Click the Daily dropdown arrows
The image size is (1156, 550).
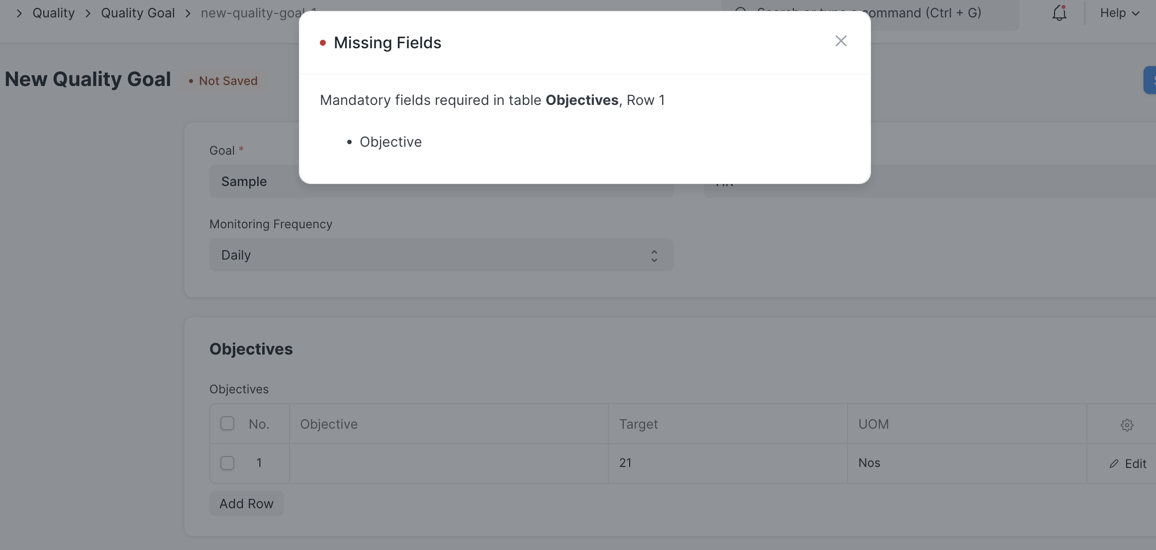(x=654, y=256)
